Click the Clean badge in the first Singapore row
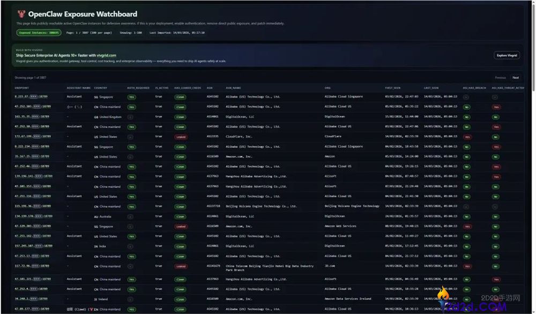 point(181,97)
